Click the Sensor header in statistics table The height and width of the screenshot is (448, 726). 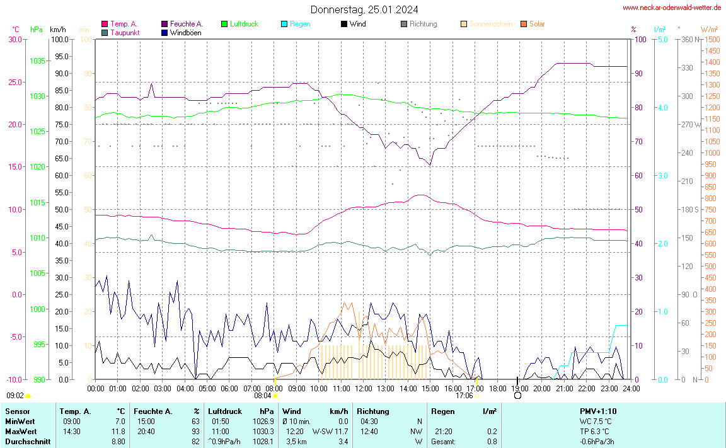pos(17,411)
